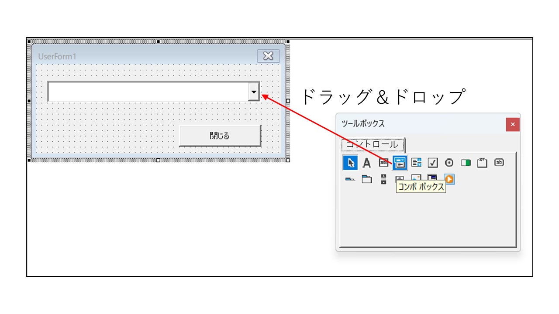Pick the Image control icon
This screenshot has width=559, height=314.
coord(416,178)
